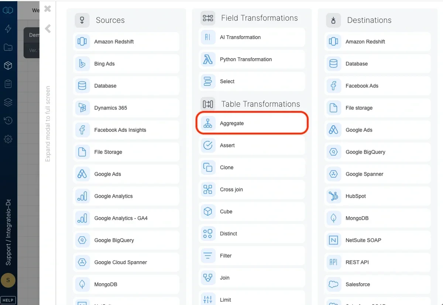Choose Facebook Ads Insights source
This screenshot has height=305, width=443.
126,130
